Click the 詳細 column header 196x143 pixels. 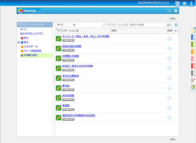(x=170, y=30)
